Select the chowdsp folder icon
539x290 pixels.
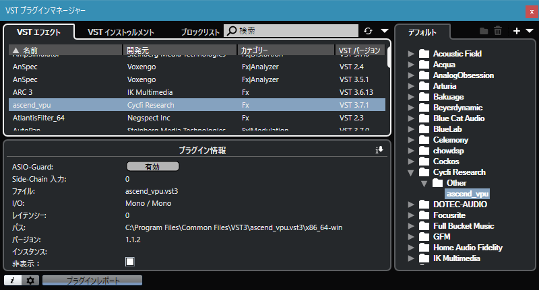(x=424, y=151)
